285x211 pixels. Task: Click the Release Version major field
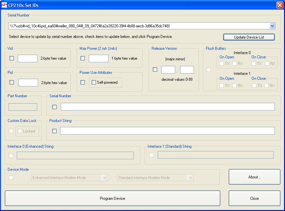(168, 70)
